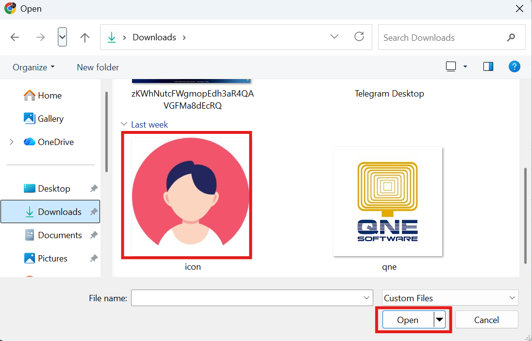Click pin icon beside Downloads

[94, 211]
